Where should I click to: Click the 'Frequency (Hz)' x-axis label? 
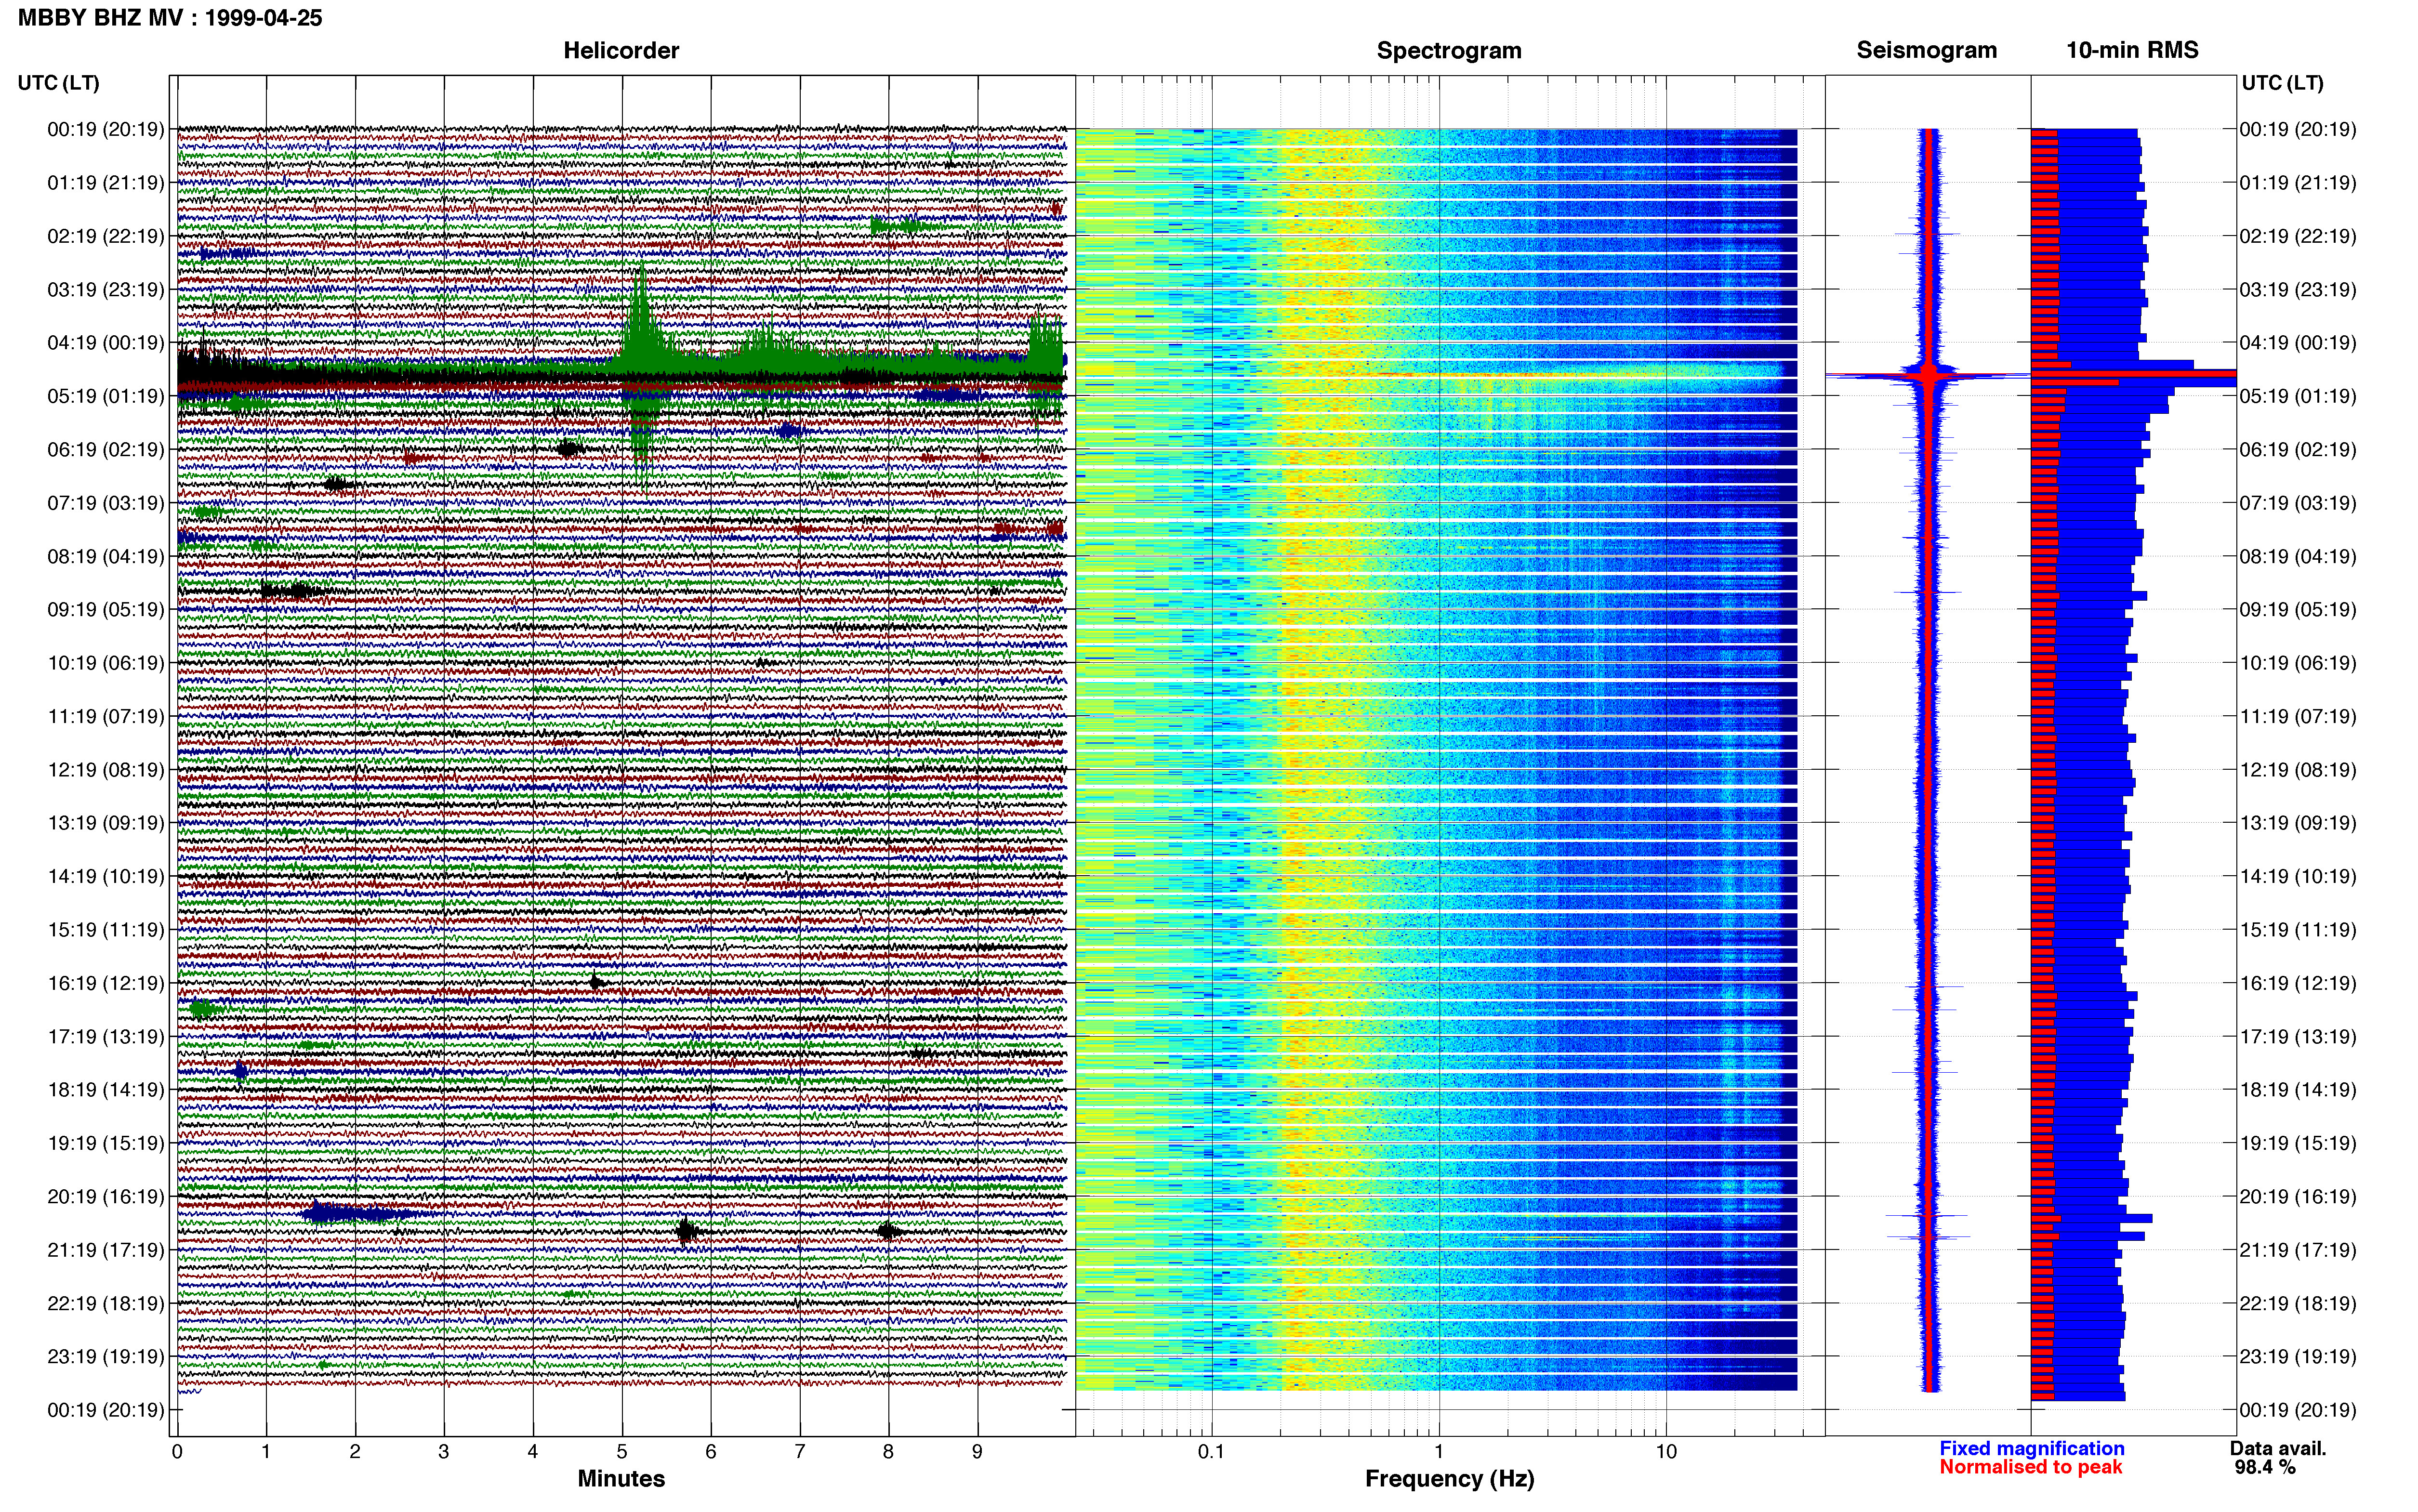point(1449,1479)
